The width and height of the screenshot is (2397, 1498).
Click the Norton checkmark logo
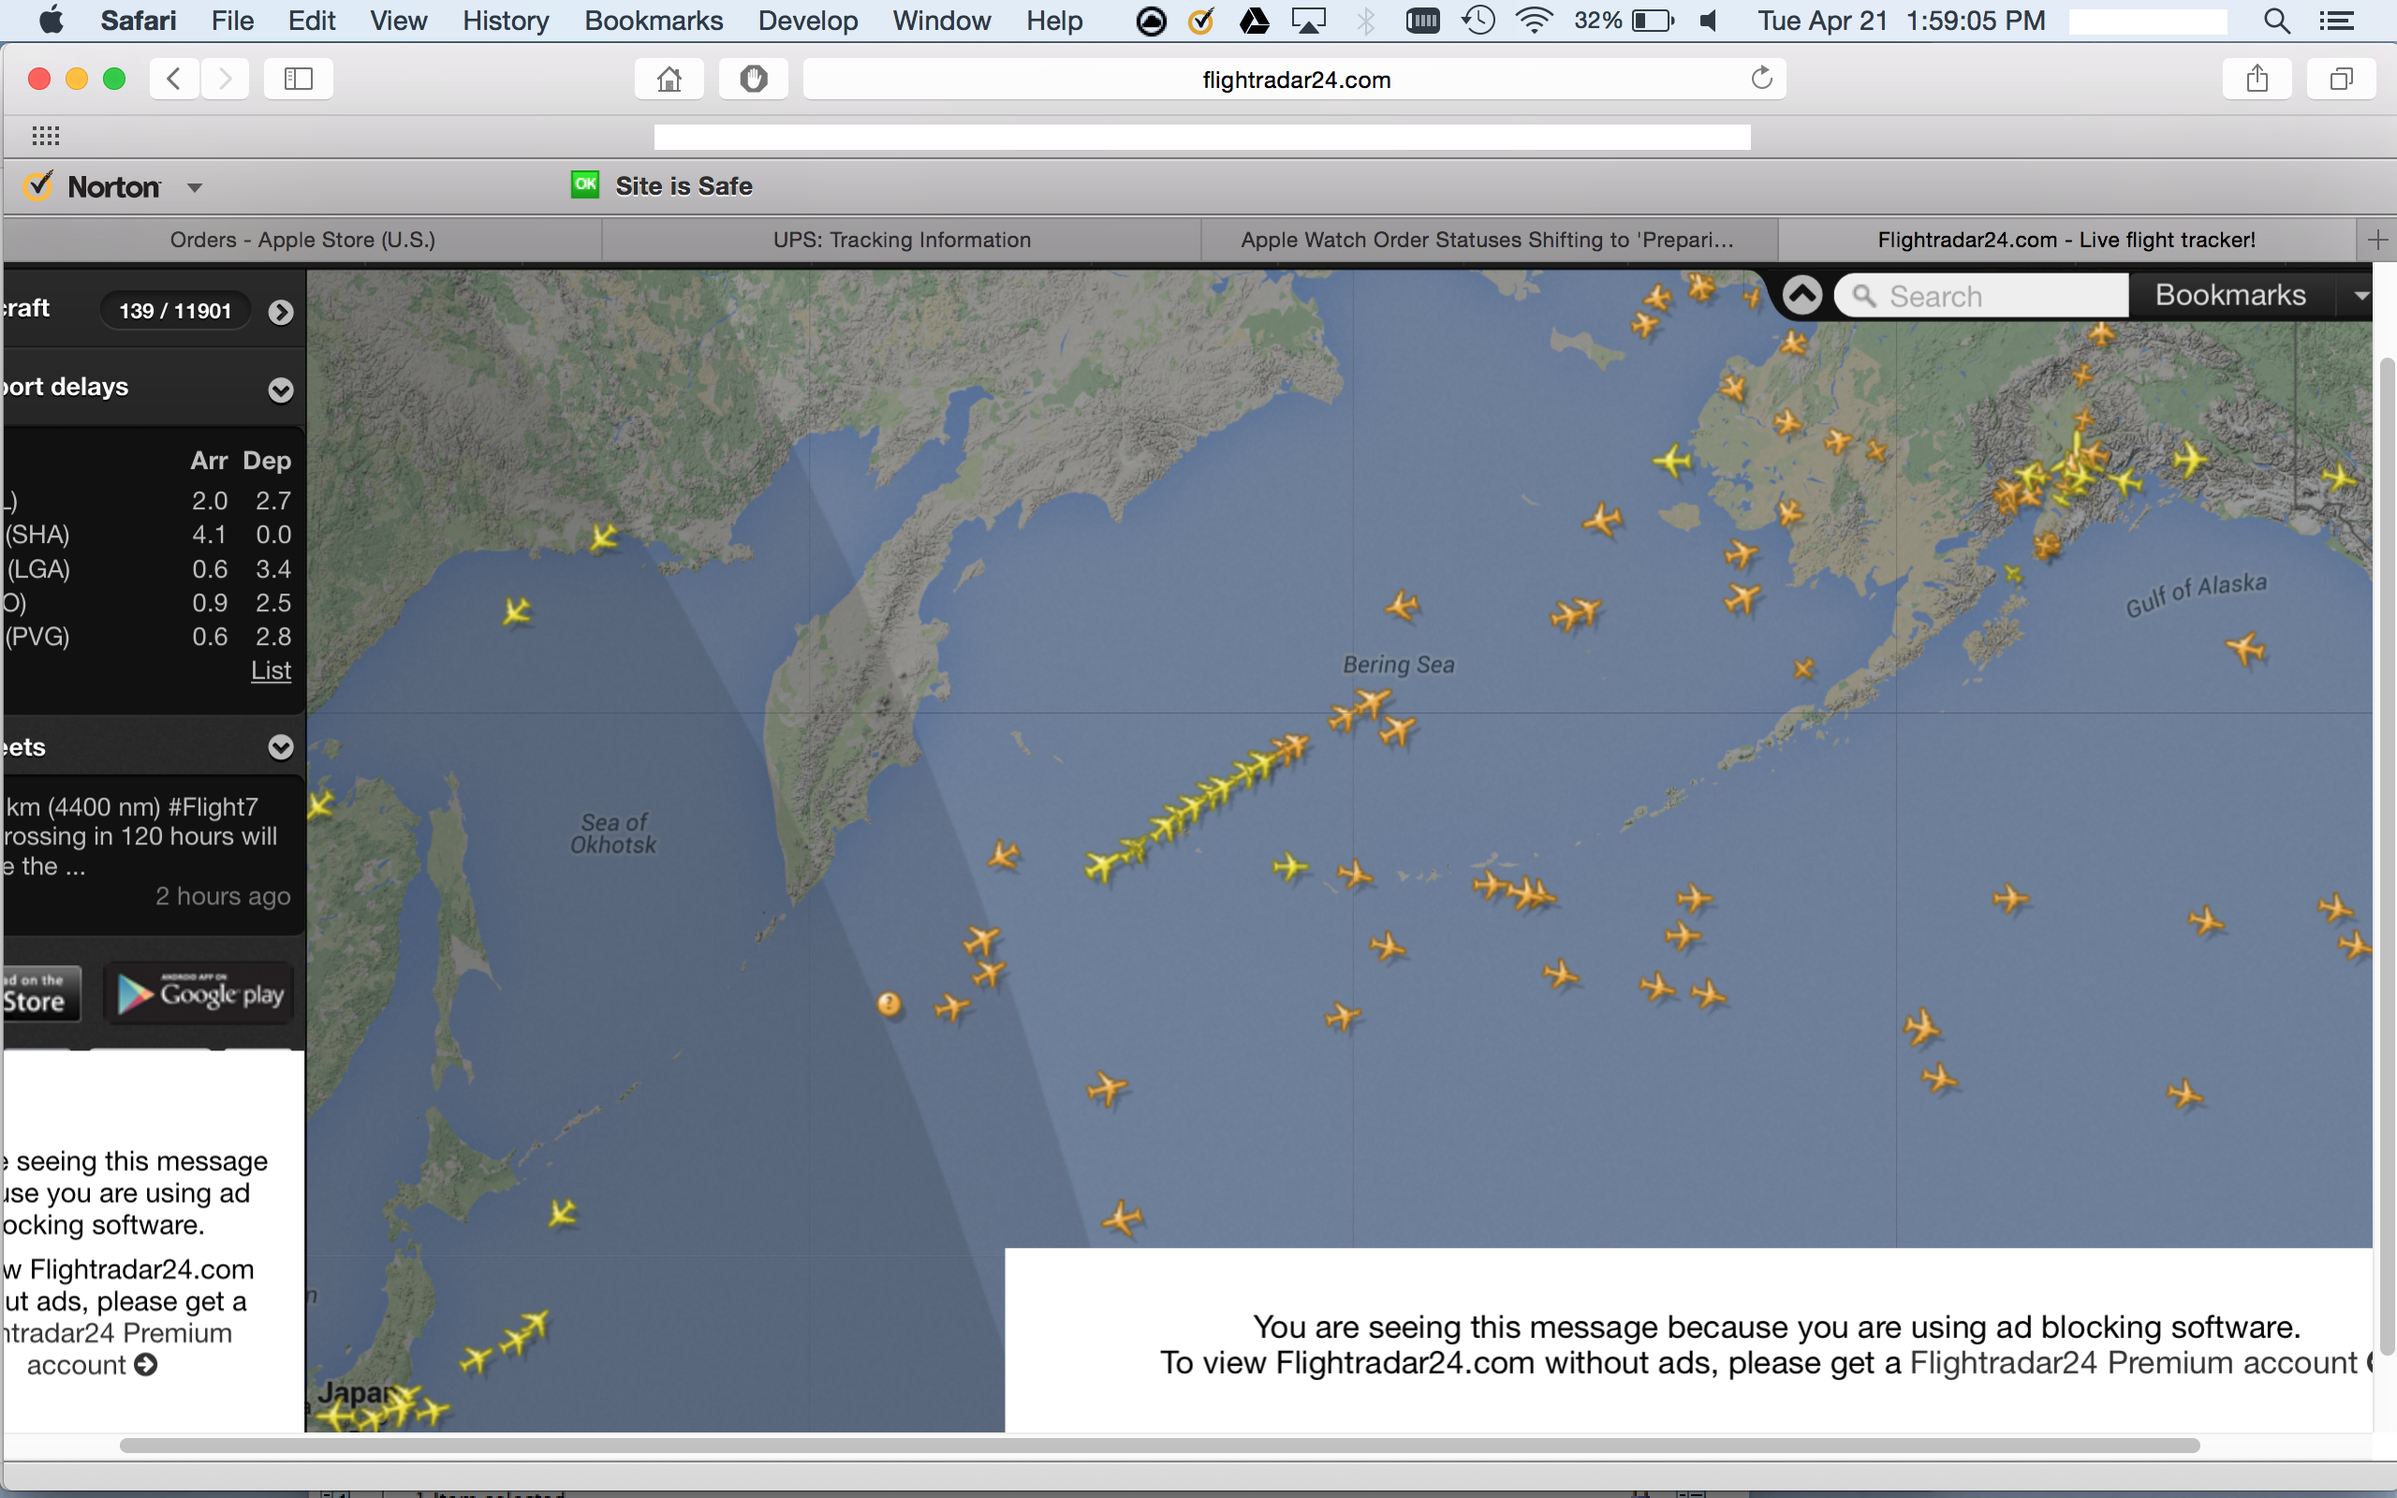tap(37, 186)
